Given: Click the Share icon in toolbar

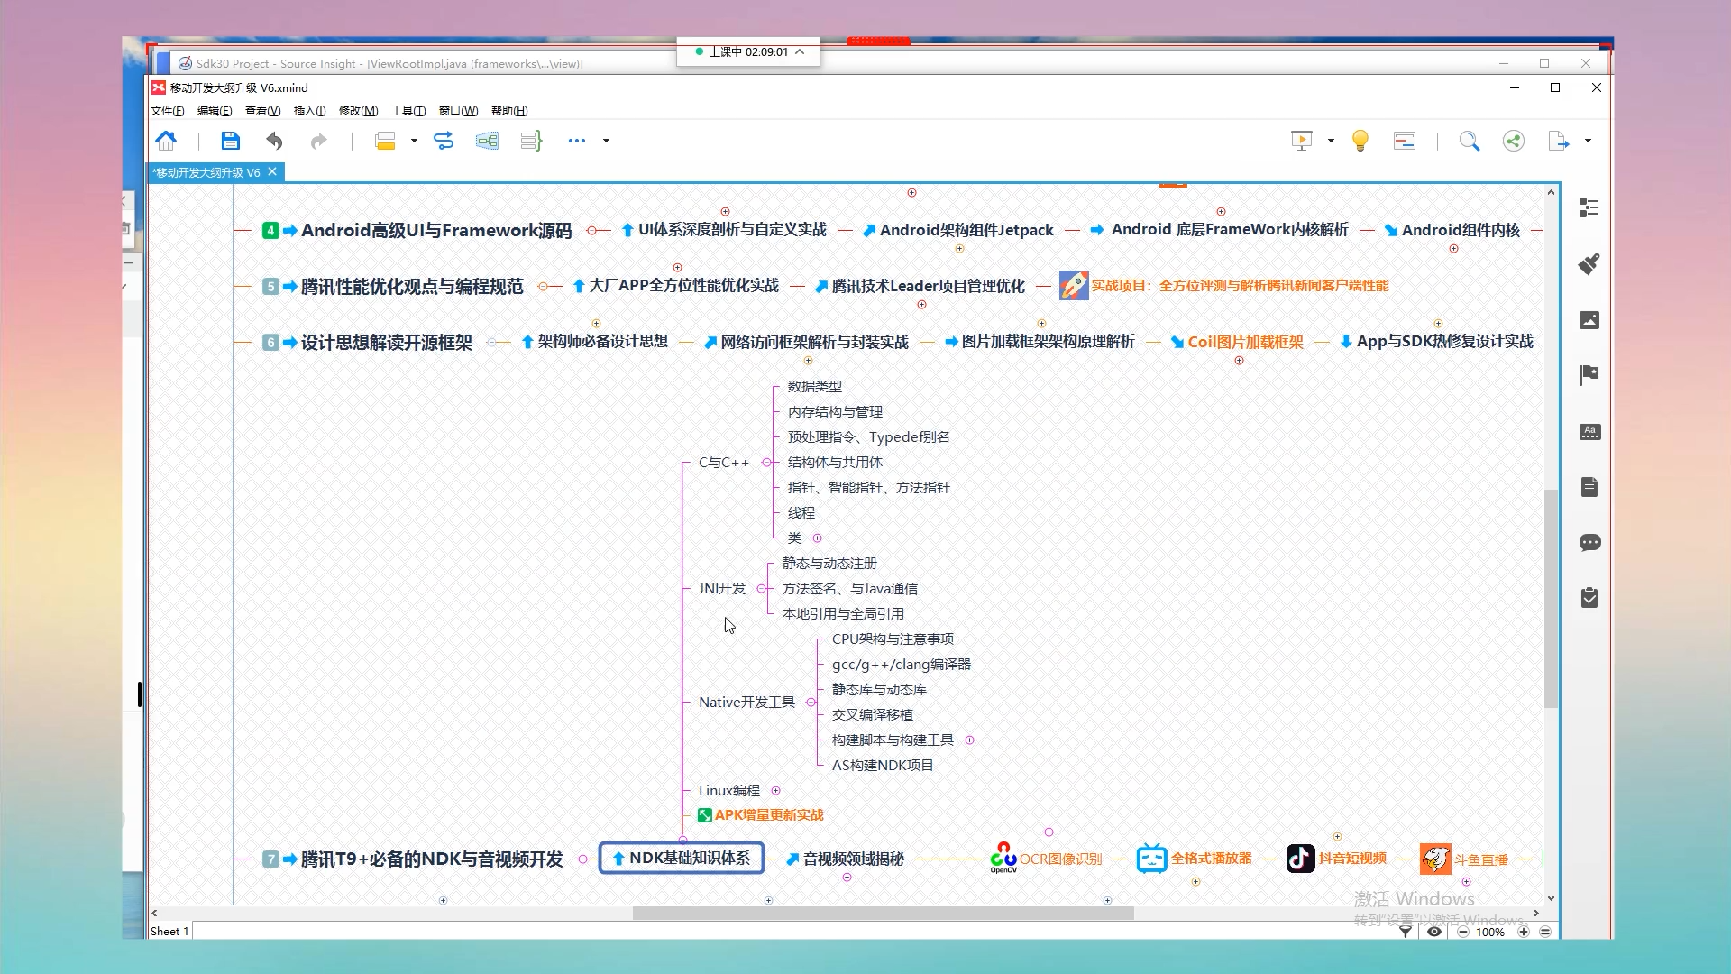Looking at the screenshot, I should pyautogui.click(x=1513, y=141).
